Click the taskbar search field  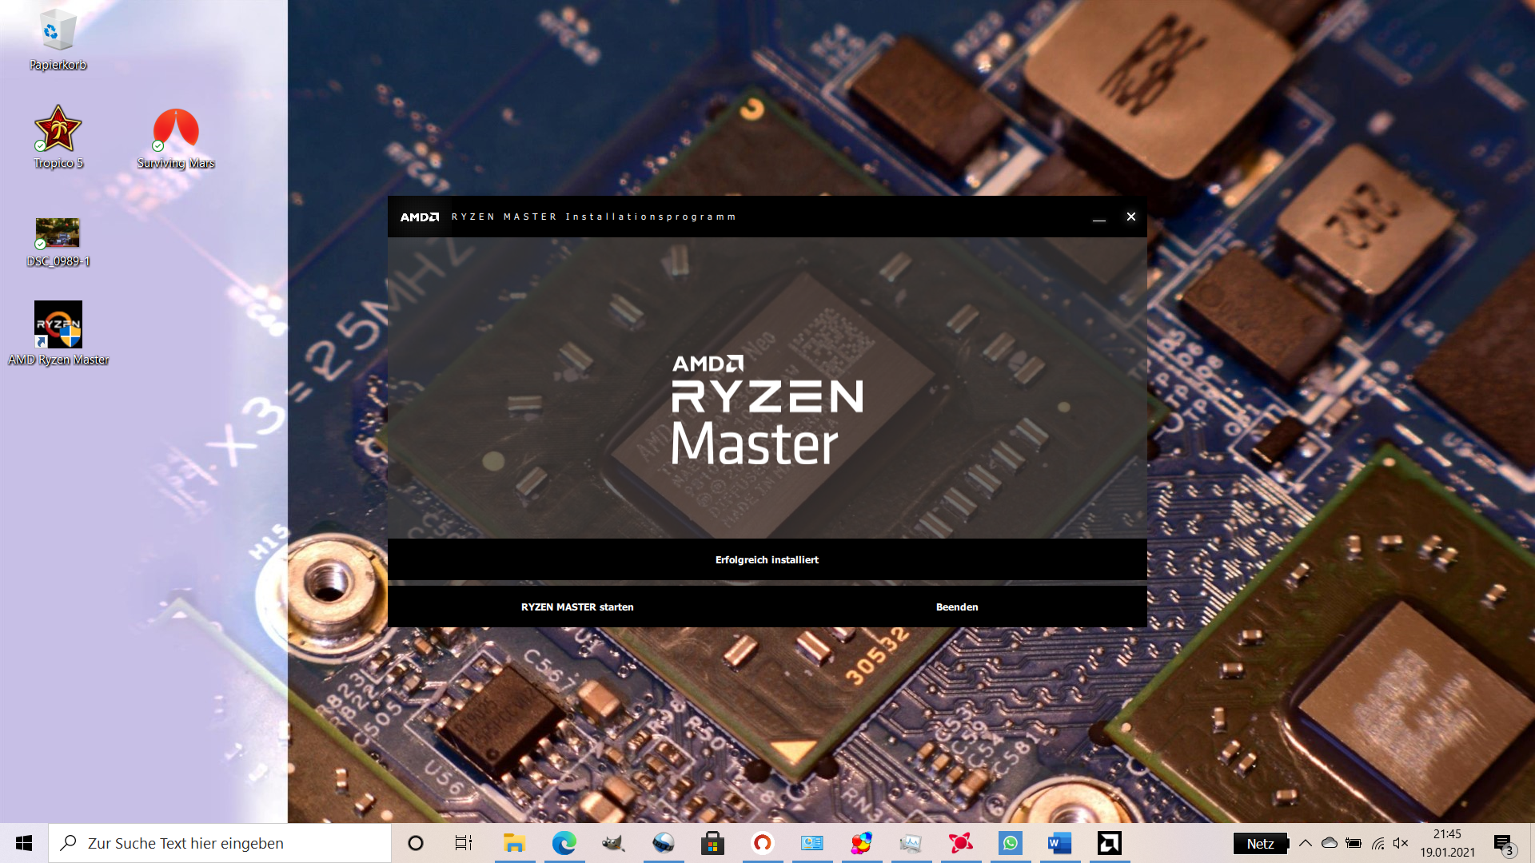[x=220, y=843]
